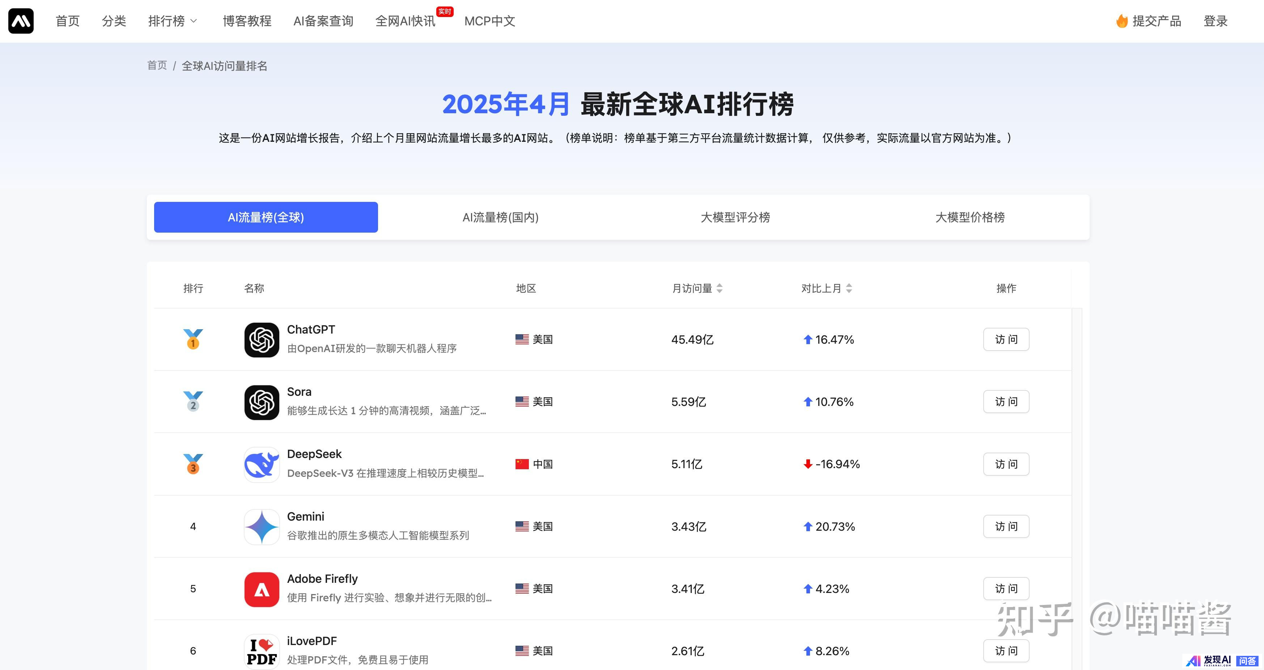The height and width of the screenshot is (670, 1264).
Task: Click the Adobe Firefly red icon
Action: tap(262, 589)
